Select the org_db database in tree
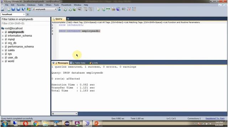228x128 pixels. pyautogui.click(x=12, y=43)
